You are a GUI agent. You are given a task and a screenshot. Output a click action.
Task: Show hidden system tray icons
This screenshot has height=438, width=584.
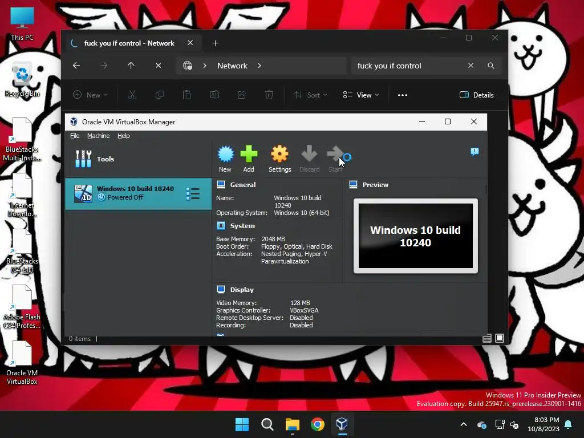[464, 424]
